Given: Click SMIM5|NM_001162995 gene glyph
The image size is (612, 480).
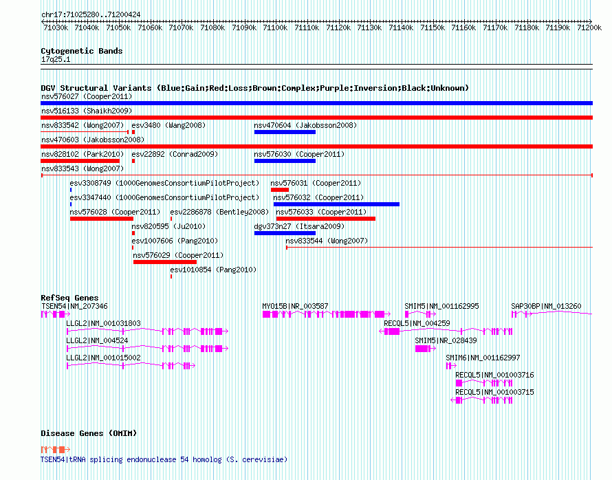Looking at the screenshot, I should tap(420, 314).
